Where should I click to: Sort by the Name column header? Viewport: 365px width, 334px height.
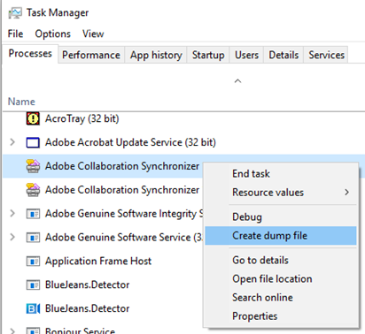tap(21, 102)
